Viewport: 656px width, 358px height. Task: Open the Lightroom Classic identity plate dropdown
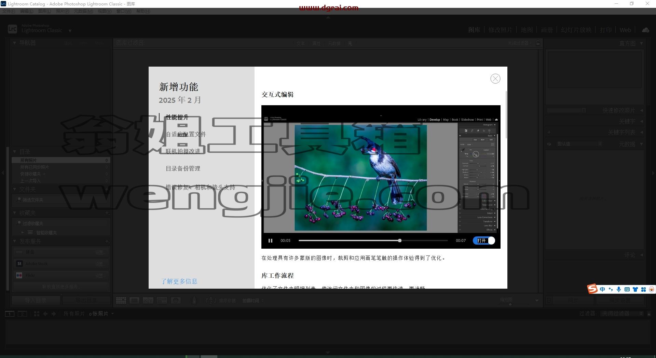point(70,31)
